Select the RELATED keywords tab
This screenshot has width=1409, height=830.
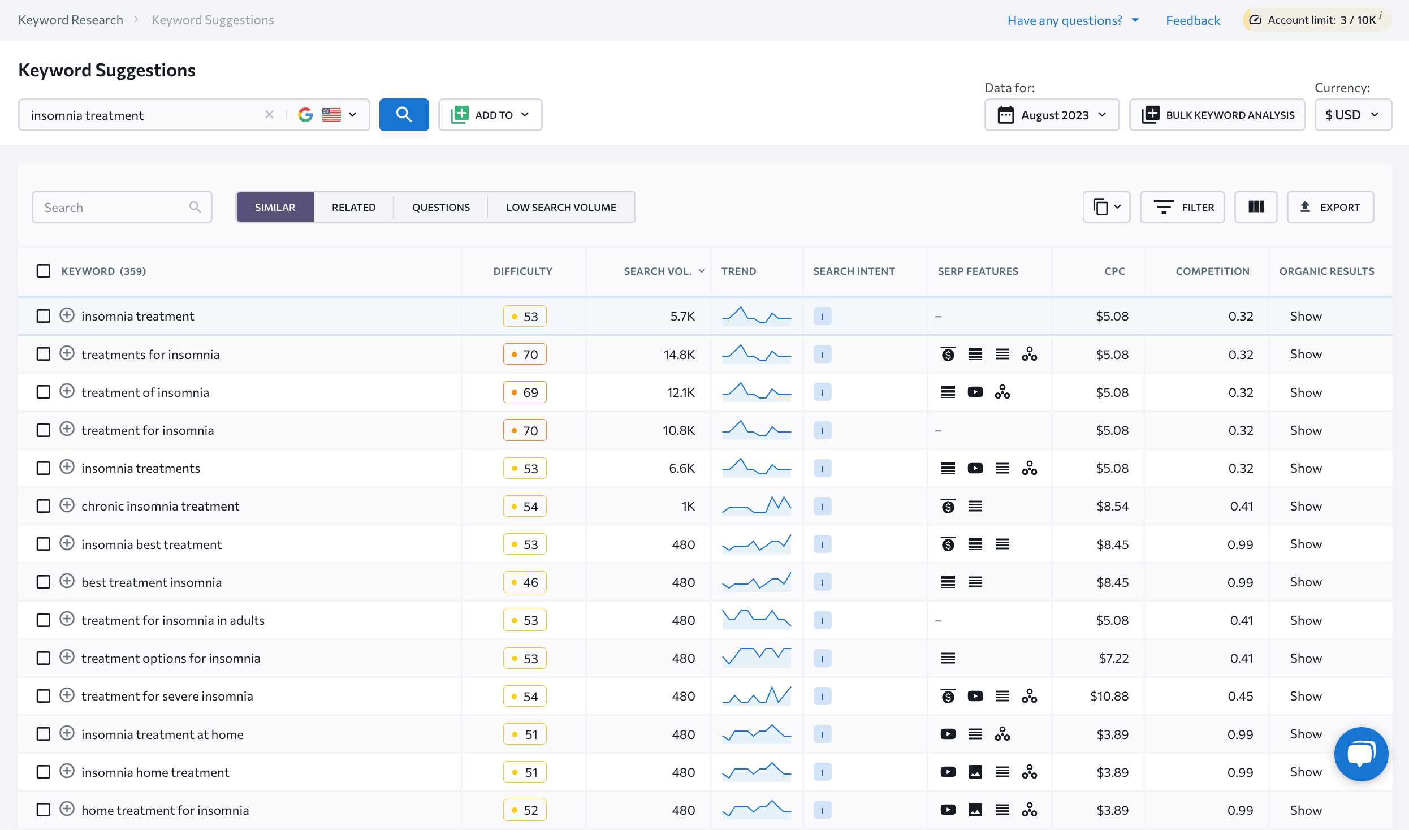(x=354, y=206)
